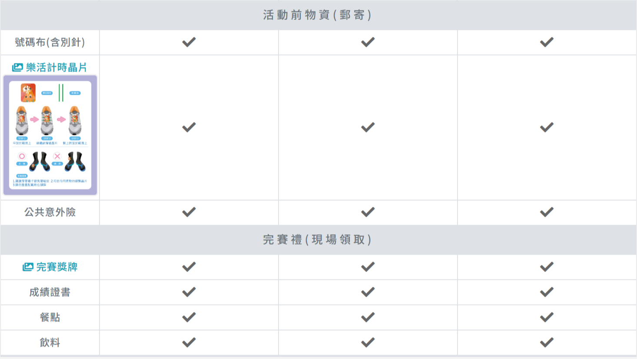Click the image icon beside 樂活計時晶片

(17, 67)
